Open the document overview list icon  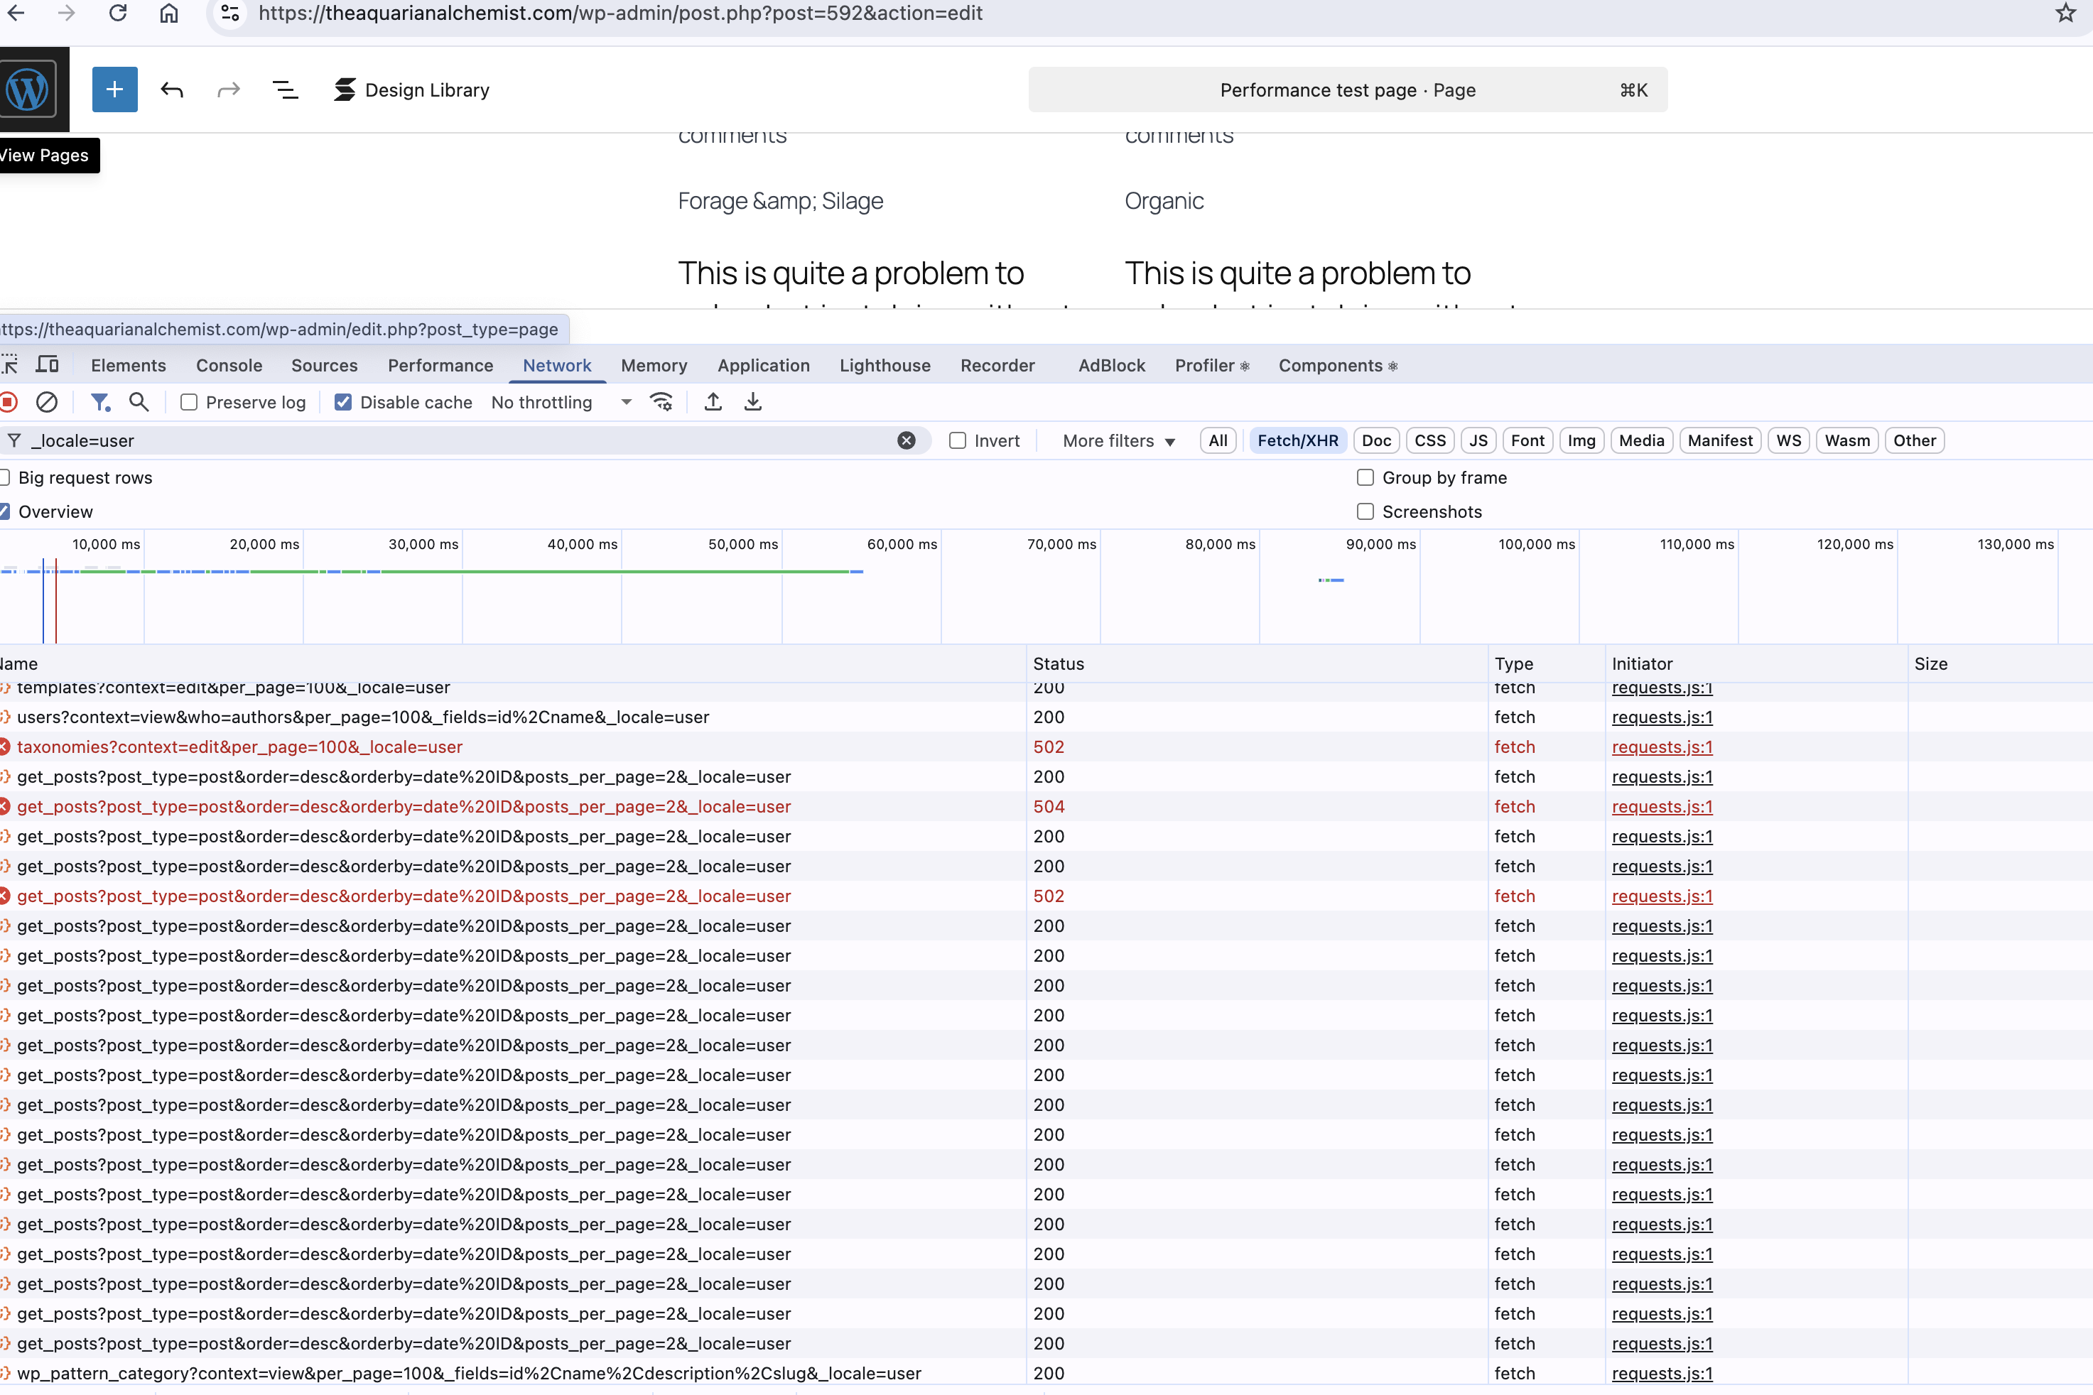pos(285,90)
